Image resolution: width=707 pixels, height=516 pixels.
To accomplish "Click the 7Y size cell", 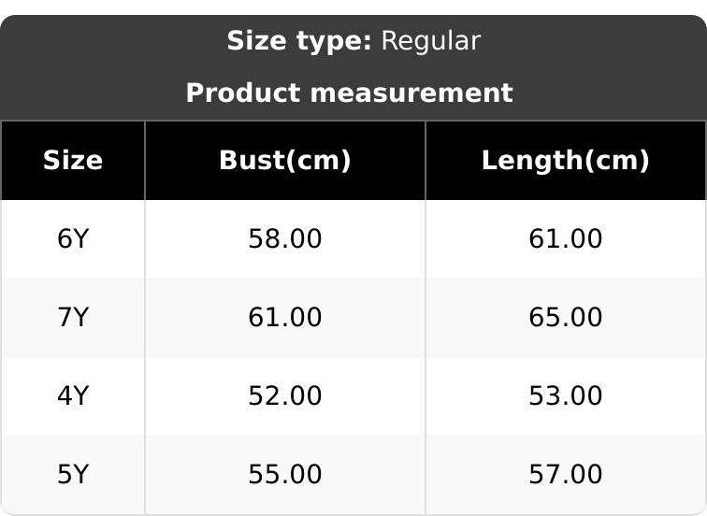I will pyautogui.click(x=73, y=318).
